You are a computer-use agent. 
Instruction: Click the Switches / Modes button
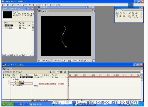(41, 100)
